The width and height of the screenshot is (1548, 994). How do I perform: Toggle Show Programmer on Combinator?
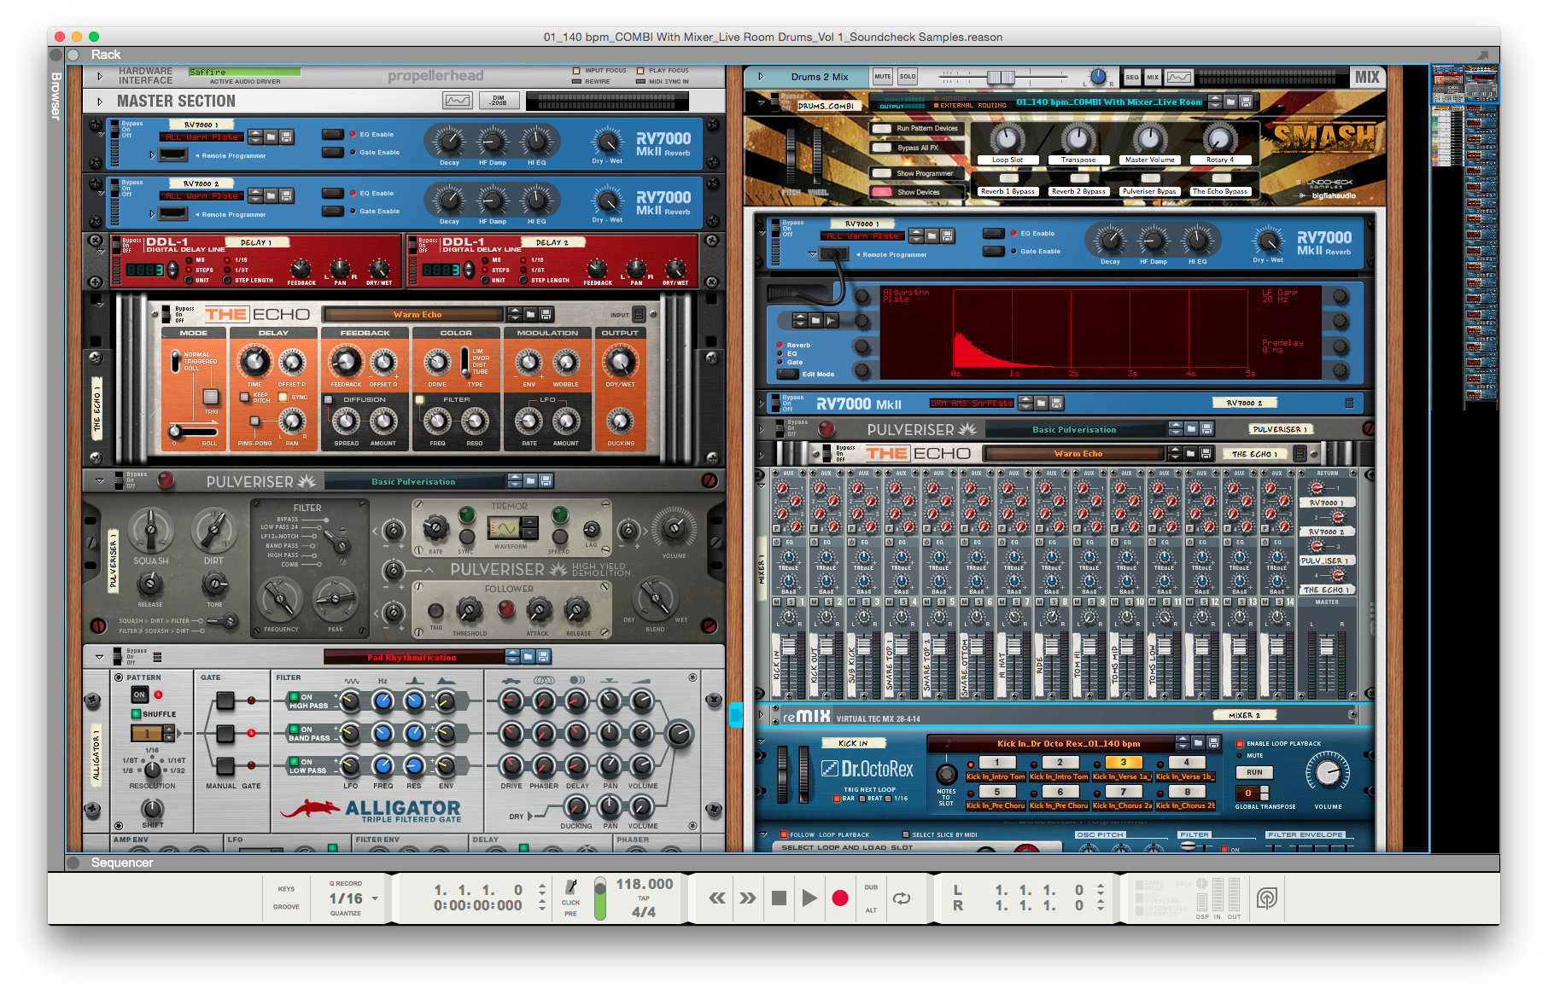click(881, 173)
